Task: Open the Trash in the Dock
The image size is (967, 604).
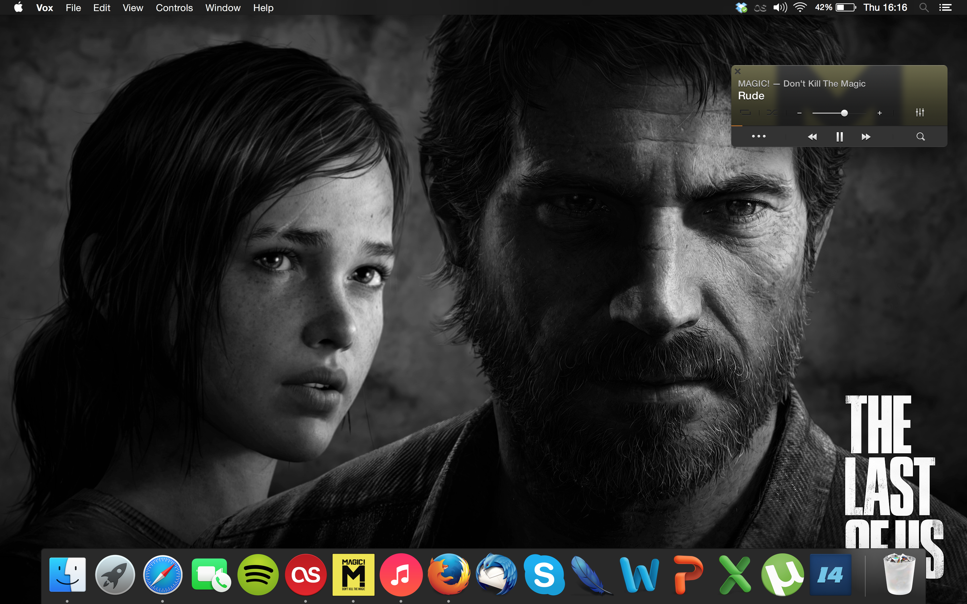Action: point(899,574)
